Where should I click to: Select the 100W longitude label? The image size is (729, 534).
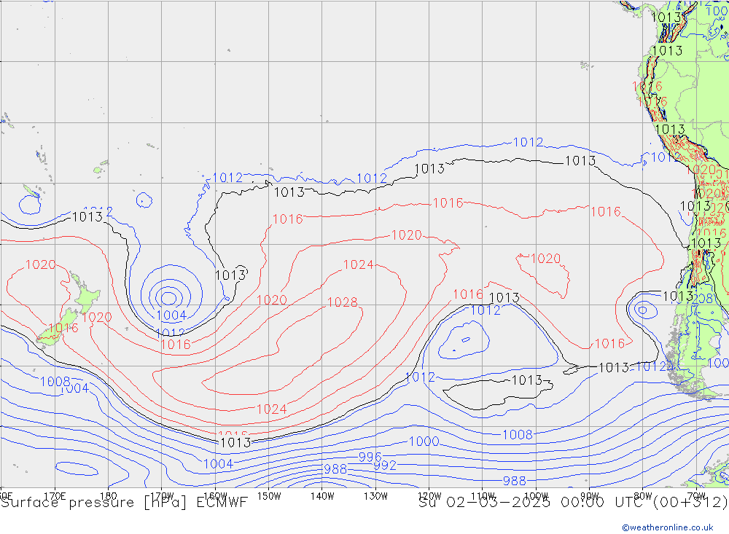(536, 495)
